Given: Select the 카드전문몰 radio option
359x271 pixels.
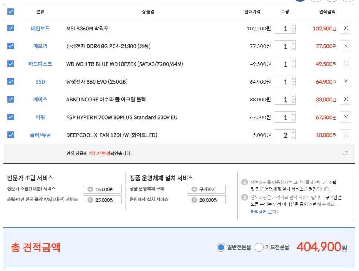Looking at the screenshot, I should pyautogui.click(x=259, y=247).
